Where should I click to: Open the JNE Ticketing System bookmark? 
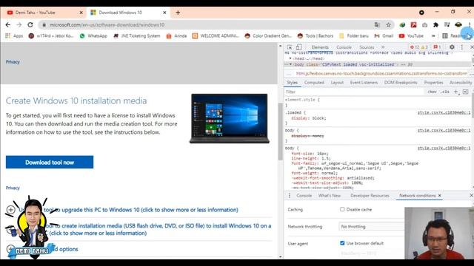click(136, 35)
